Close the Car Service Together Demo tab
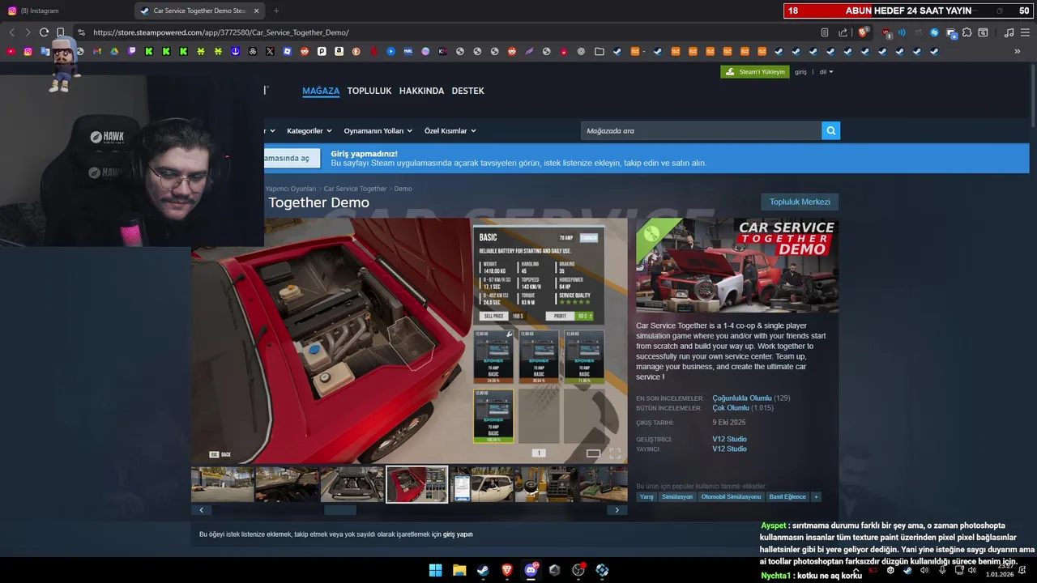1037x583 pixels. pyautogui.click(x=257, y=11)
